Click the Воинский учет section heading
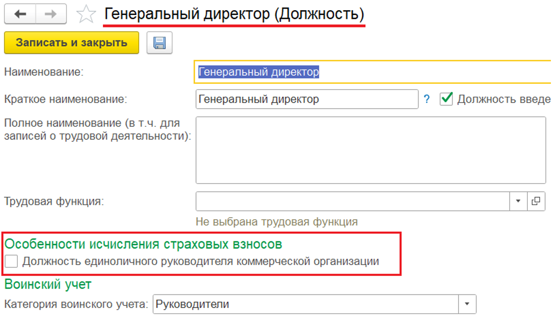Image resolution: width=552 pixels, height=329 pixels. click(48, 284)
